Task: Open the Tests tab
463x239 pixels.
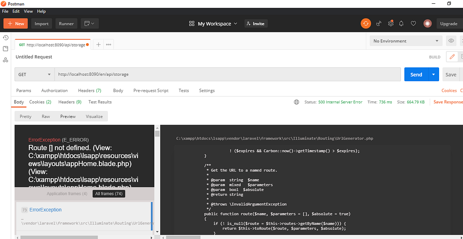Action: [x=184, y=90]
